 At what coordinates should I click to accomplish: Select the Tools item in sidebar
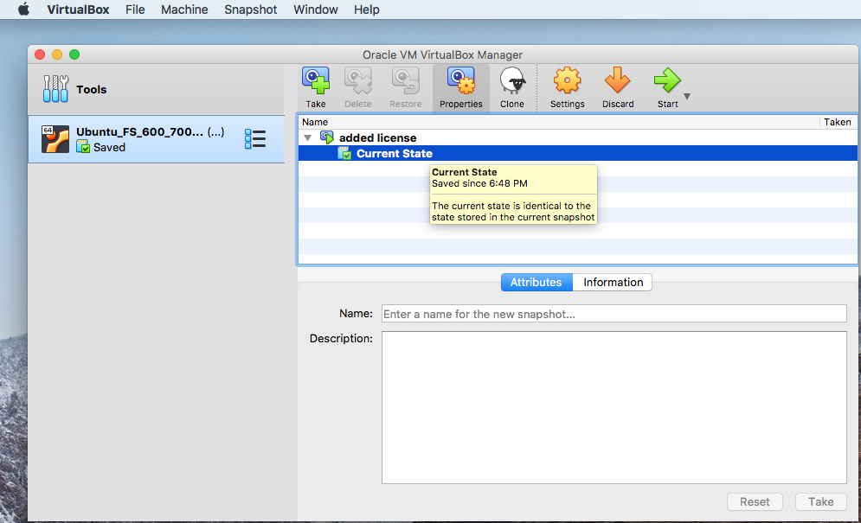(x=91, y=89)
